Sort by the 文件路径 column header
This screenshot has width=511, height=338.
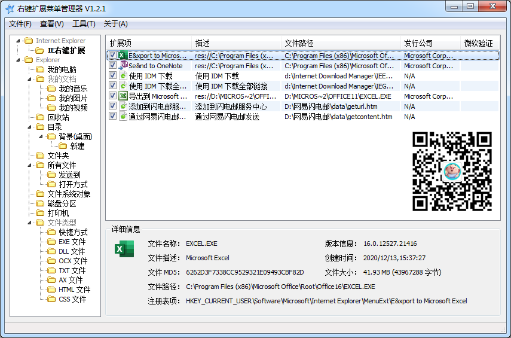[341, 43]
